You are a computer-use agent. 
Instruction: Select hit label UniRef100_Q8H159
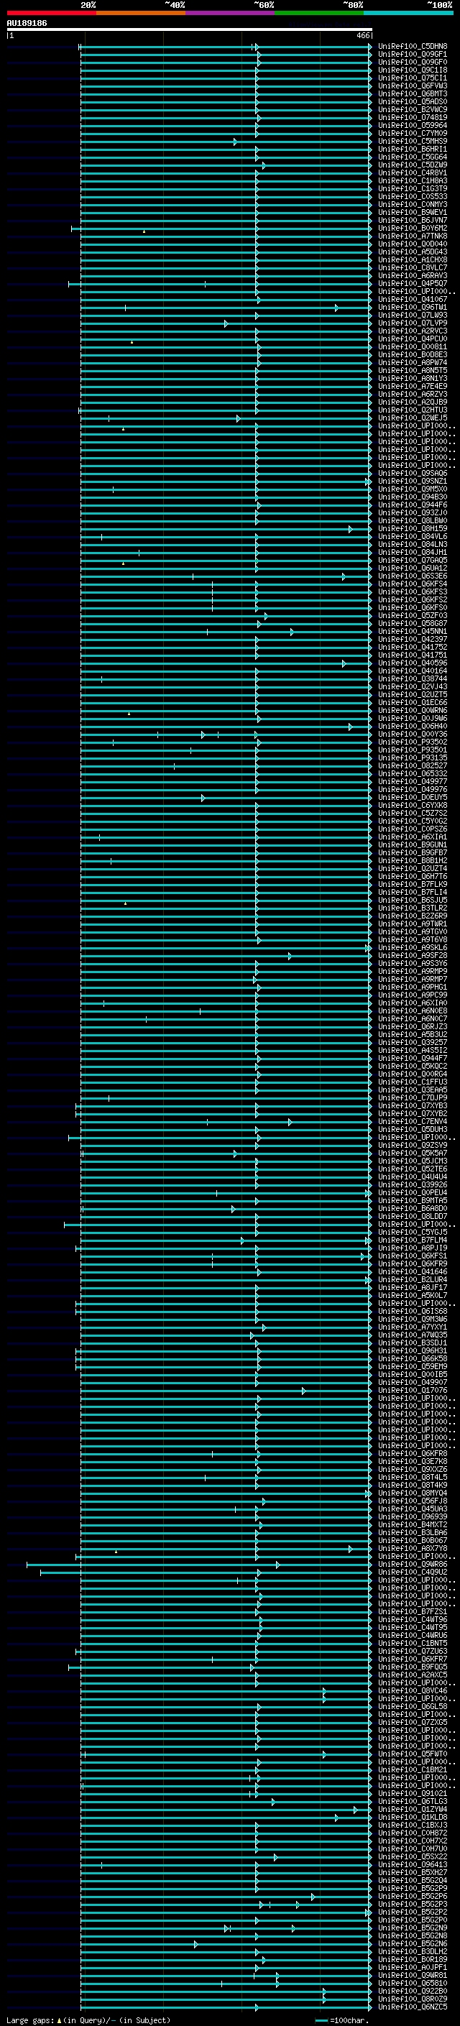tap(413, 528)
